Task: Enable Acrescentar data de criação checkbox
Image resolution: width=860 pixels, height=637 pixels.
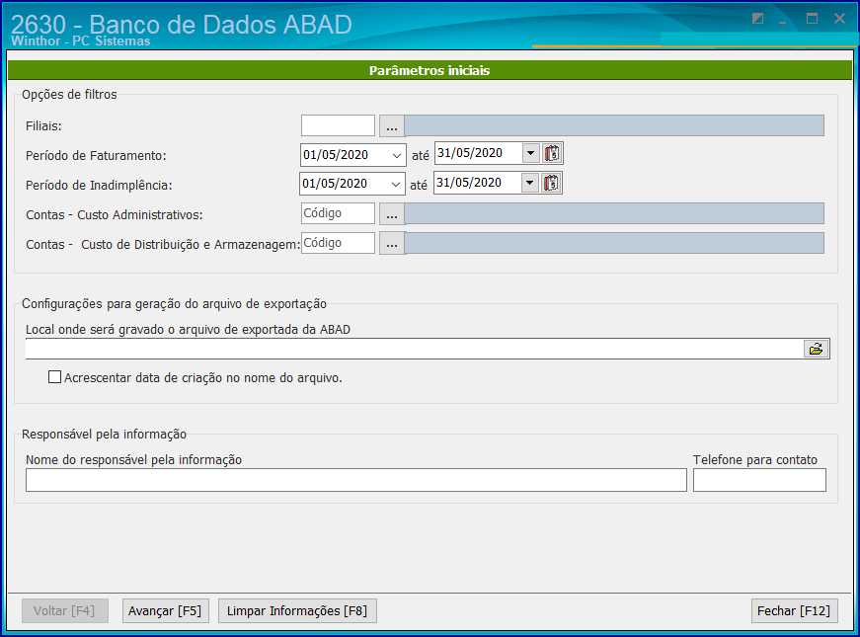Action: point(54,377)
